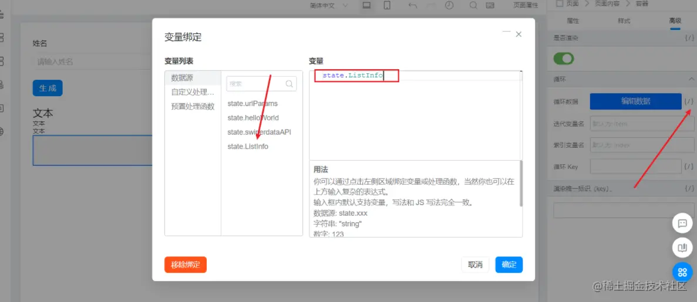Switch to the 高级 tab
Viewport: 697px width, 302px height.
(675, 21)
